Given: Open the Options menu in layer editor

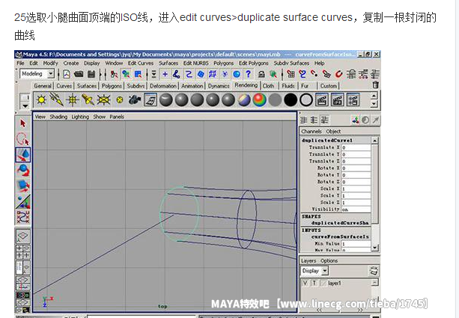Looking at the screenshot, I should tap(329, 260).
